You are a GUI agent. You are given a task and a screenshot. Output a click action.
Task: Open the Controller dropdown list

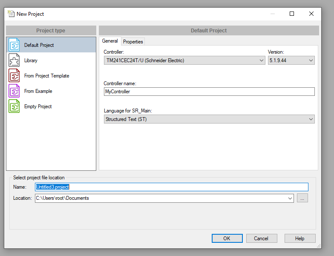tap(184, 60)
